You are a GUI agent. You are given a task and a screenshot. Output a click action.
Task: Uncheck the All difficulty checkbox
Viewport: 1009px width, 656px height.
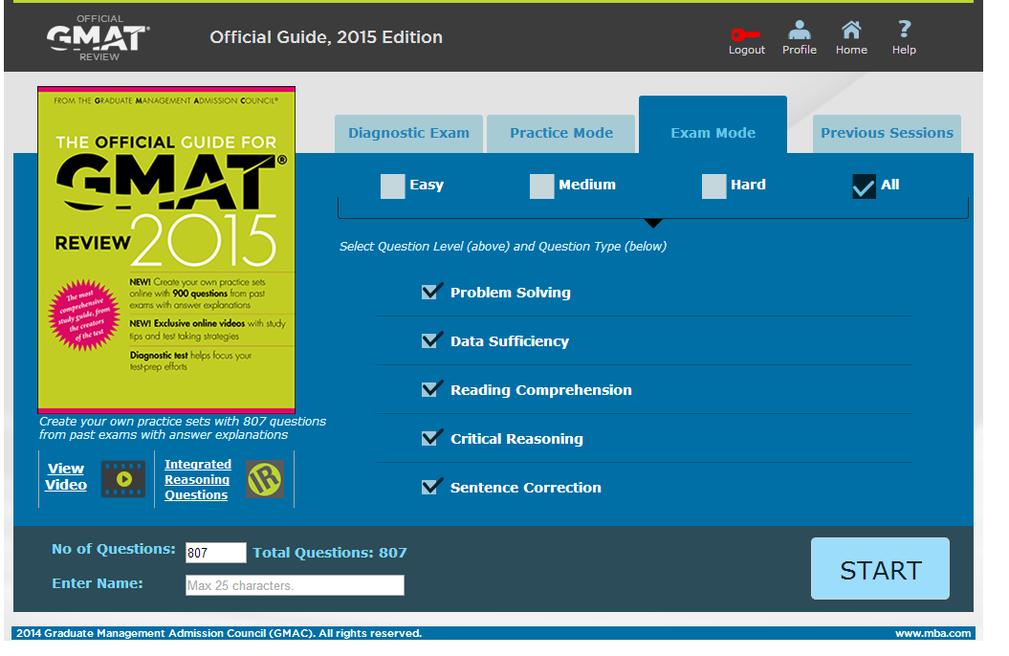pos(864,186)
